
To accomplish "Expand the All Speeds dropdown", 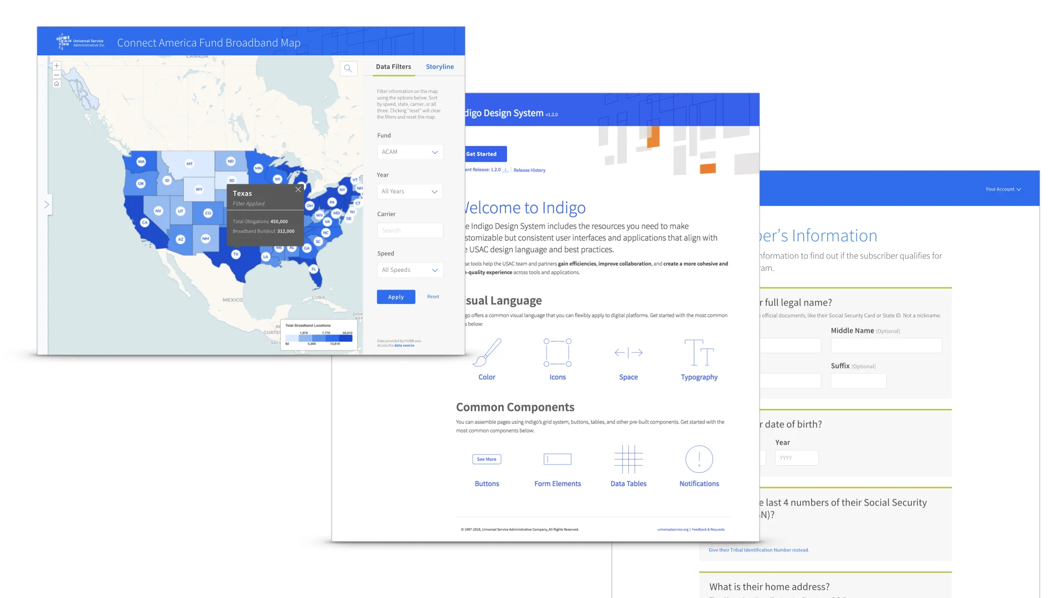I will click(x=410, y=270).
